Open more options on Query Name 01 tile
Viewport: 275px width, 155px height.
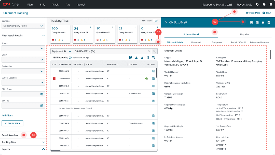coord(68,27)
